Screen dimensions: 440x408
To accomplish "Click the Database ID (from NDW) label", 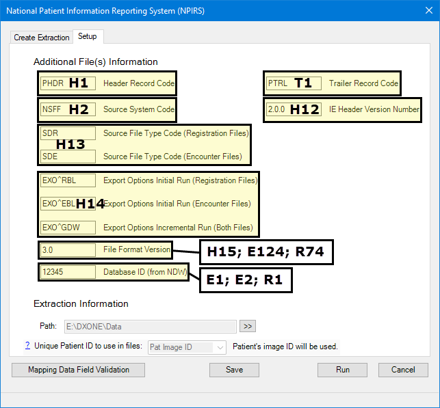I will click(x=145, y=272).
